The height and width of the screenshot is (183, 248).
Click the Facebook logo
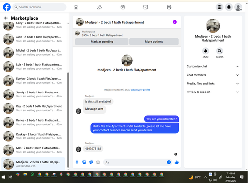coord(7,7)
